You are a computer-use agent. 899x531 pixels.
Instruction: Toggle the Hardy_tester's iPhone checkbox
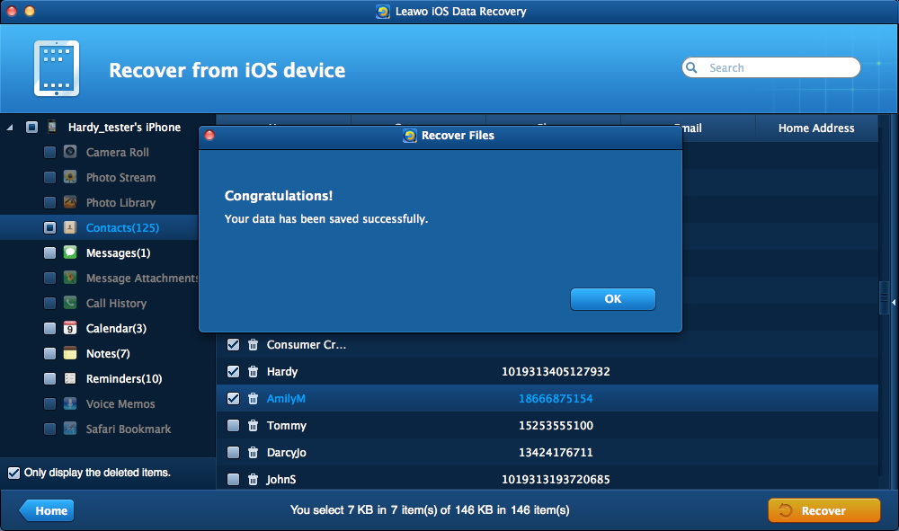coord(31,128)
